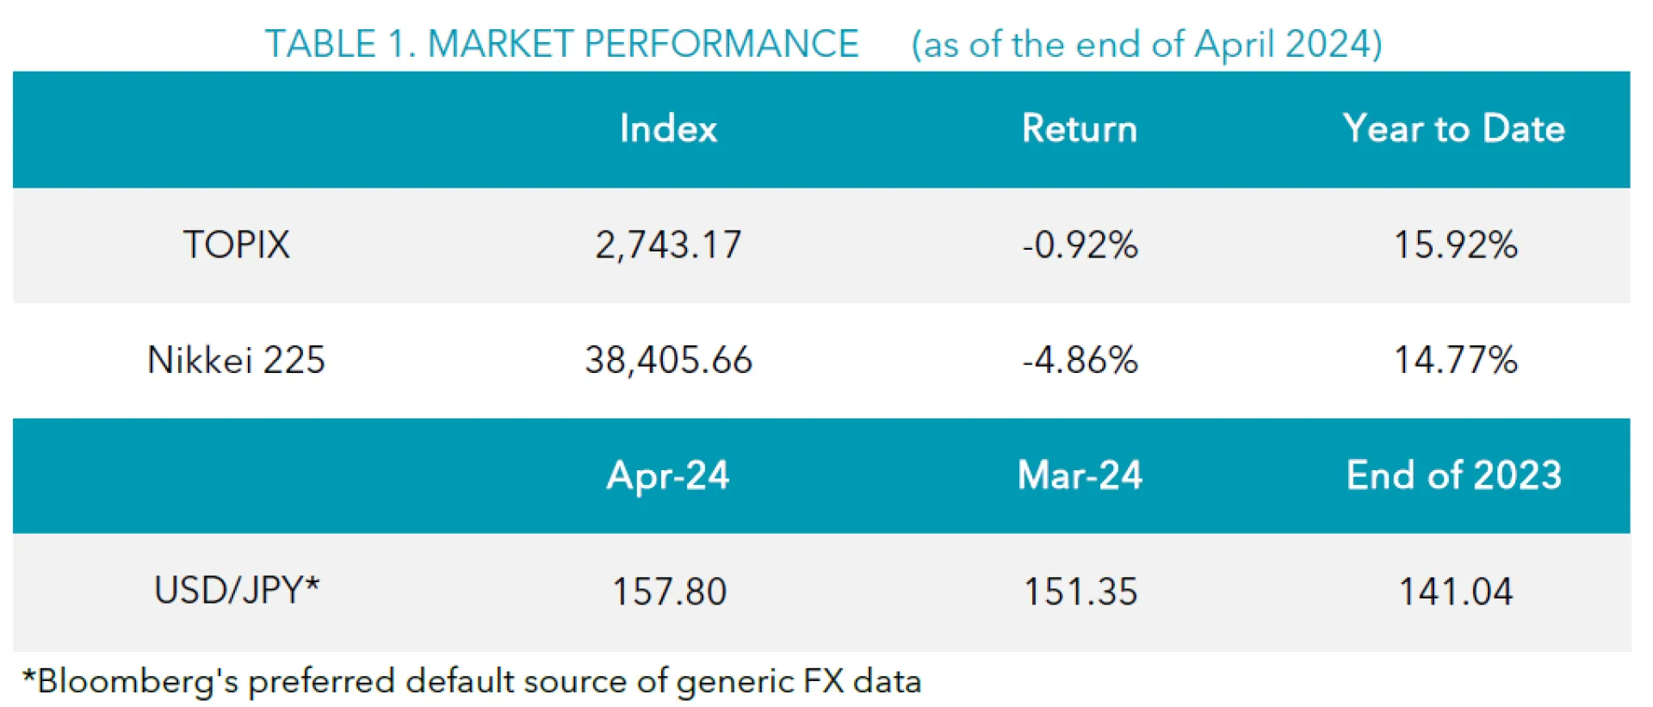
Task: Click the Nikkei 225 row label
Action: (x=237, y=360)
